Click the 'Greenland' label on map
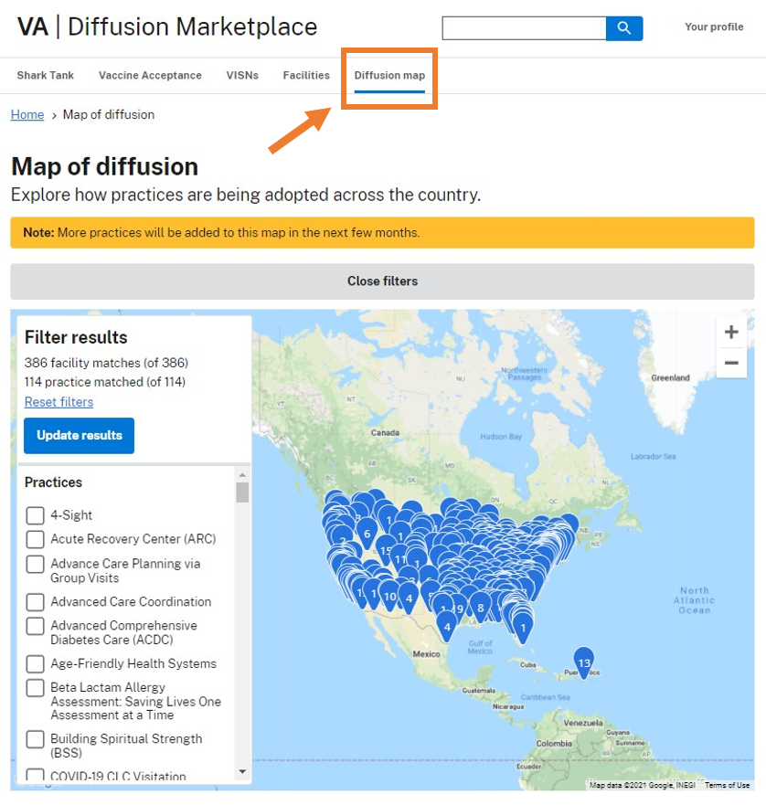Viewport: 766px width, 805px height. click(x=670, y=378)
